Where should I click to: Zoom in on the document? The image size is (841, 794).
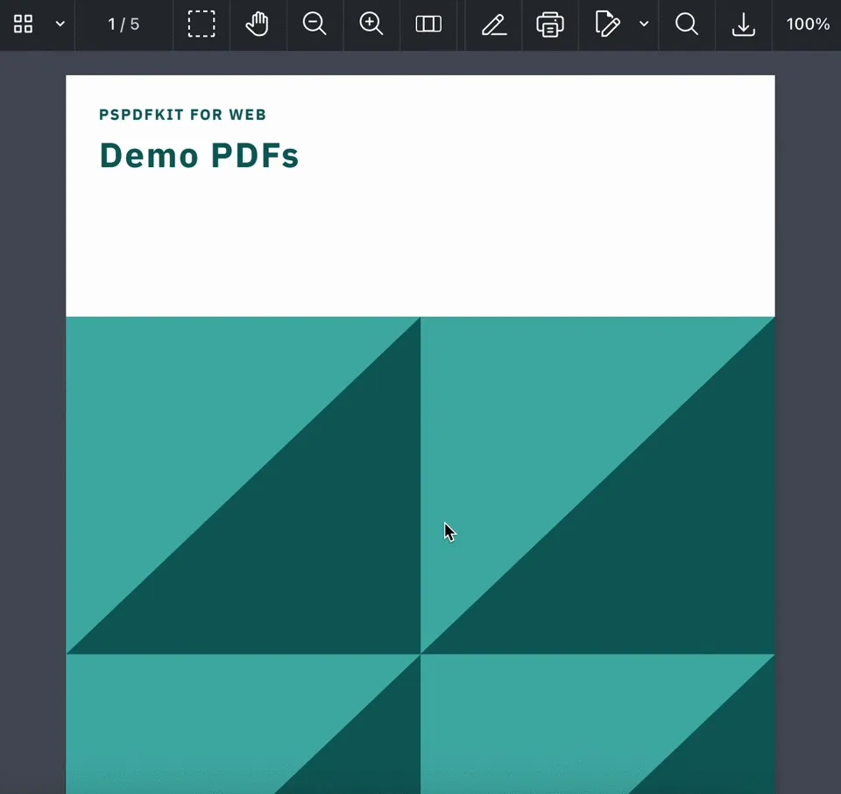(371, 25)
